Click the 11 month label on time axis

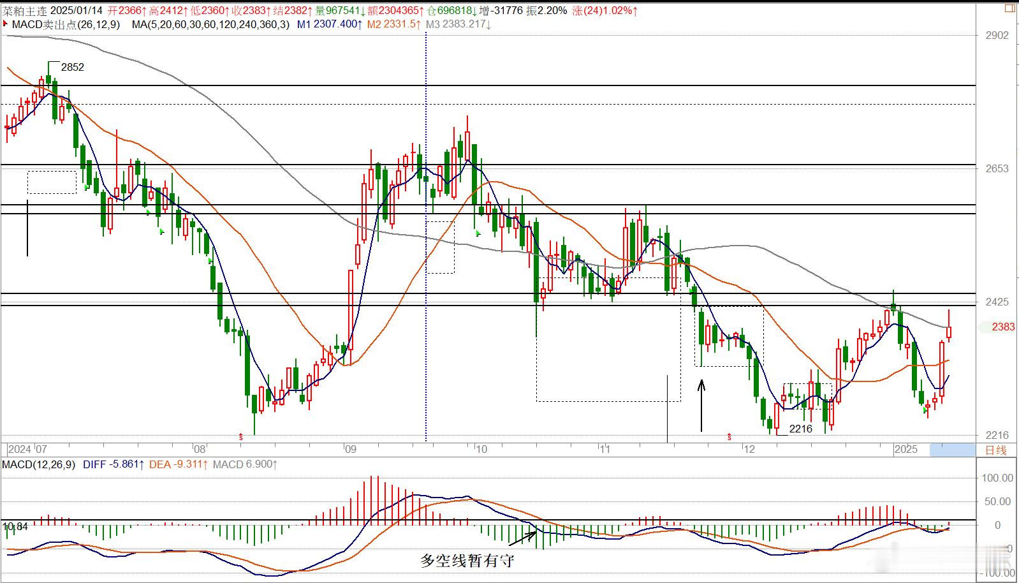point(605,449)
